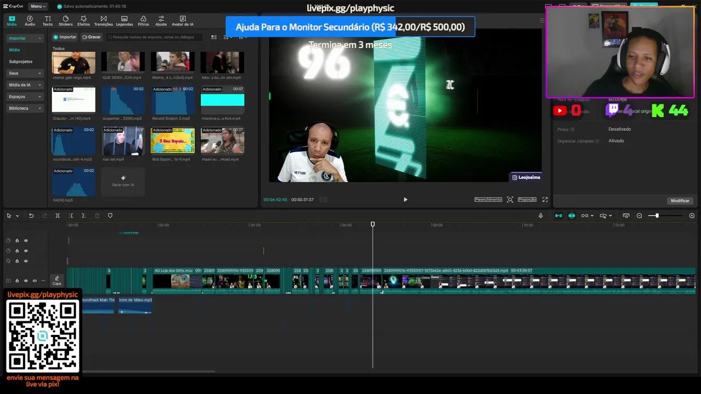Viewport: 701px width, 394px height.
Task: Open Subprojetos in sidebar
Action: click(21, 61)
